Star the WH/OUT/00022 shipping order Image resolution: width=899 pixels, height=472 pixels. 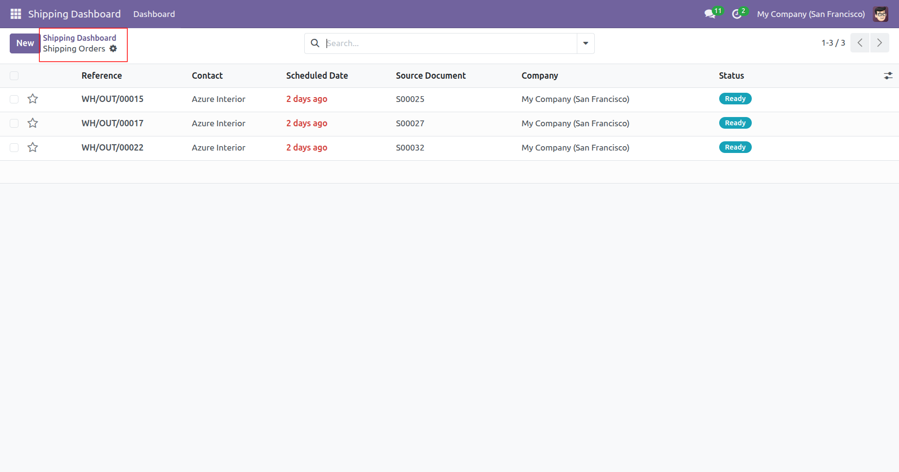pos(33,148)
